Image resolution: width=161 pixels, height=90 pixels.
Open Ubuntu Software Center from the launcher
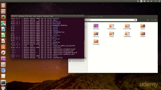coord(3,47)
